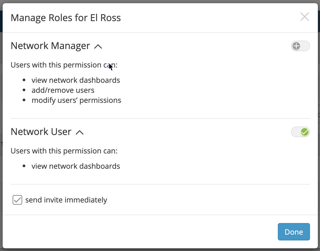320x251 pixels.
Task: Click the Network User heading text
Action: (41, 132)
